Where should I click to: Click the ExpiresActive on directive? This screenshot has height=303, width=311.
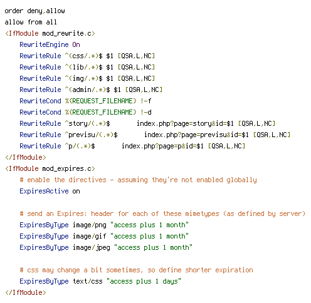pos(50,191)
